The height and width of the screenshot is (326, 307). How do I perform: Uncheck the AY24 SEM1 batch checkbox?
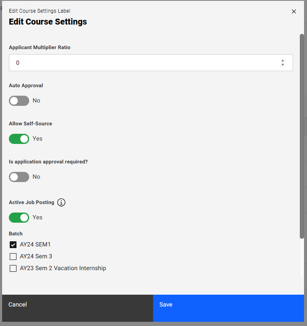coord(13,245)
